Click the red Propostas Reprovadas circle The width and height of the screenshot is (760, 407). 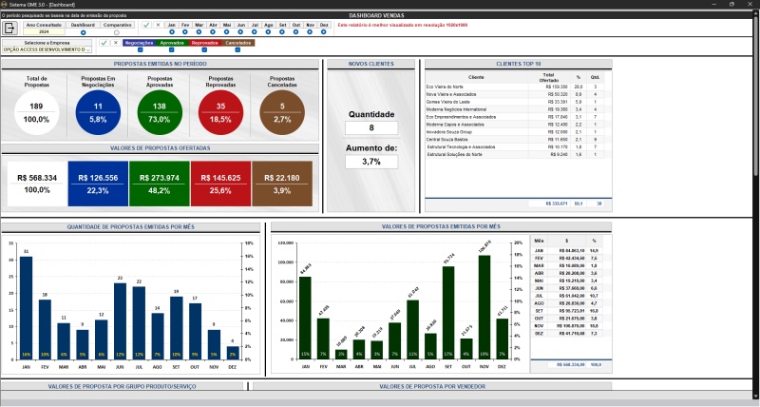(x=221, y=114)
